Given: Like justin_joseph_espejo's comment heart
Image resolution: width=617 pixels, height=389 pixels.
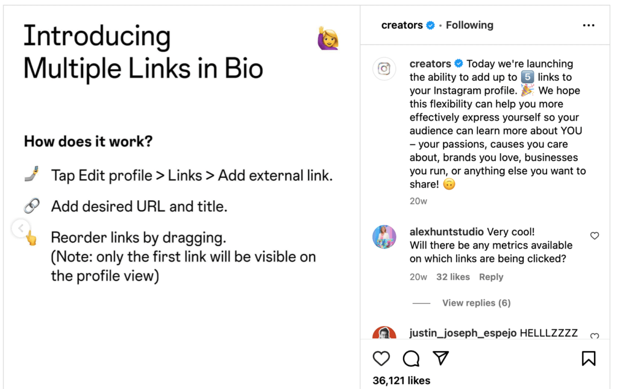Looking at the screenshot, I should 595,336.
